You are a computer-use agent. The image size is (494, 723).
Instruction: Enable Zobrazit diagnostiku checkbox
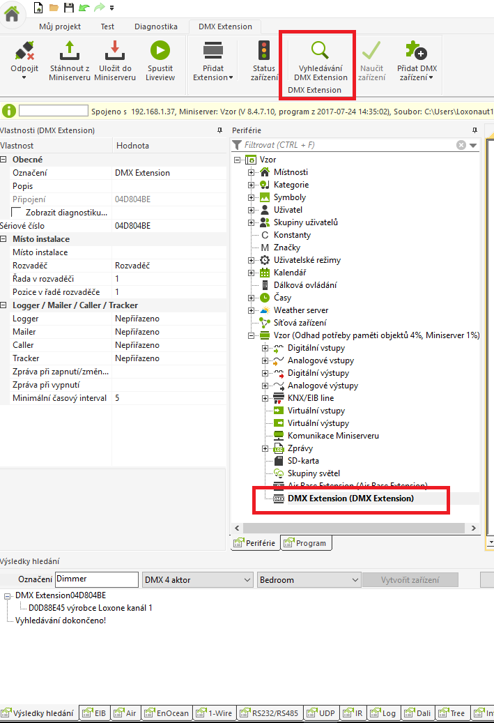17,212
